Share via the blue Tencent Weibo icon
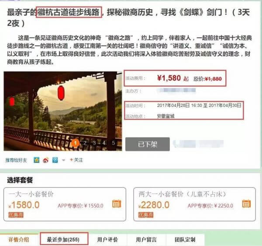 tap(55, 160)
